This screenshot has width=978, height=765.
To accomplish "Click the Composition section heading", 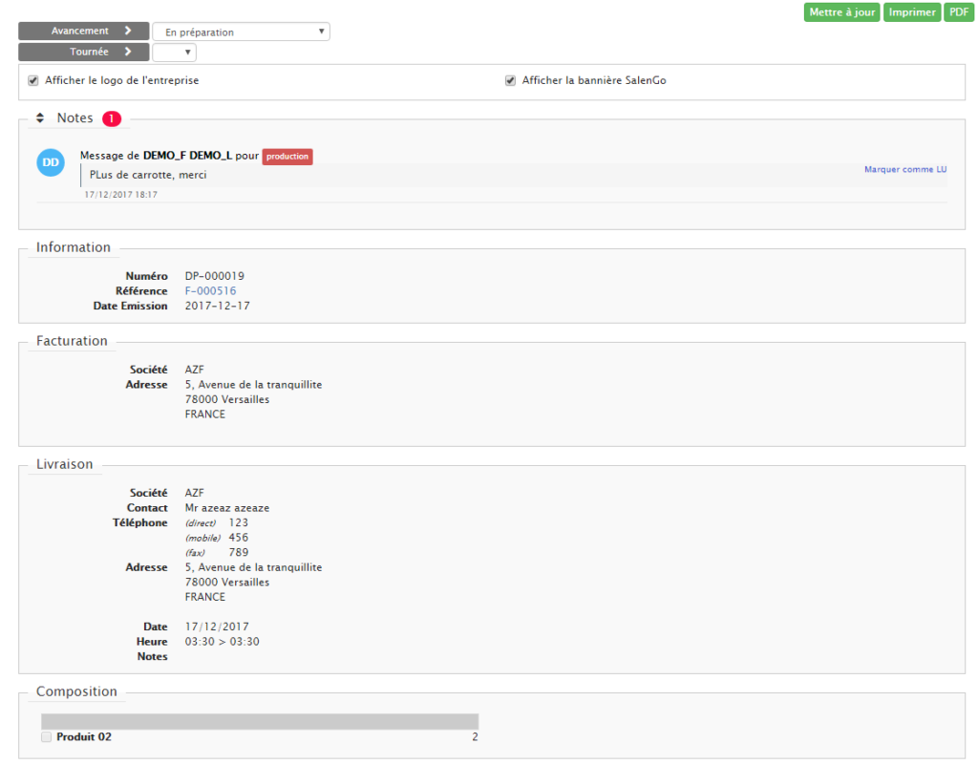I will (76, 691).
